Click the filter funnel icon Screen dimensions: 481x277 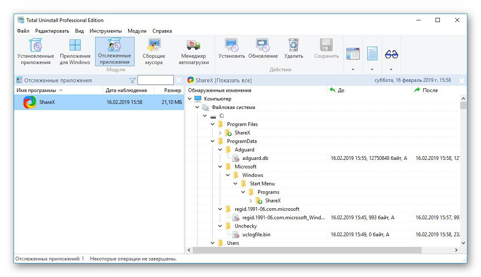pos(132,80)
